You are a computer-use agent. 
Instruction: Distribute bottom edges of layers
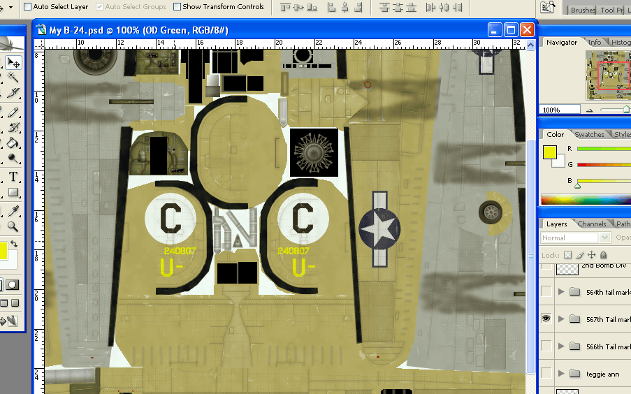tap(412, 7)
